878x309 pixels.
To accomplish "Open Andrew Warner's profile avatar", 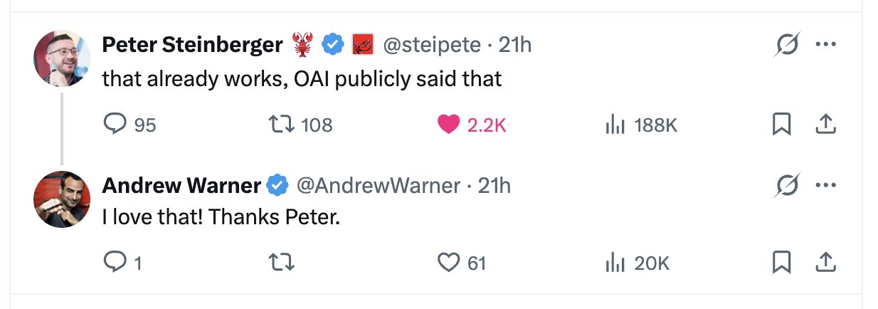I will [63, 199].
